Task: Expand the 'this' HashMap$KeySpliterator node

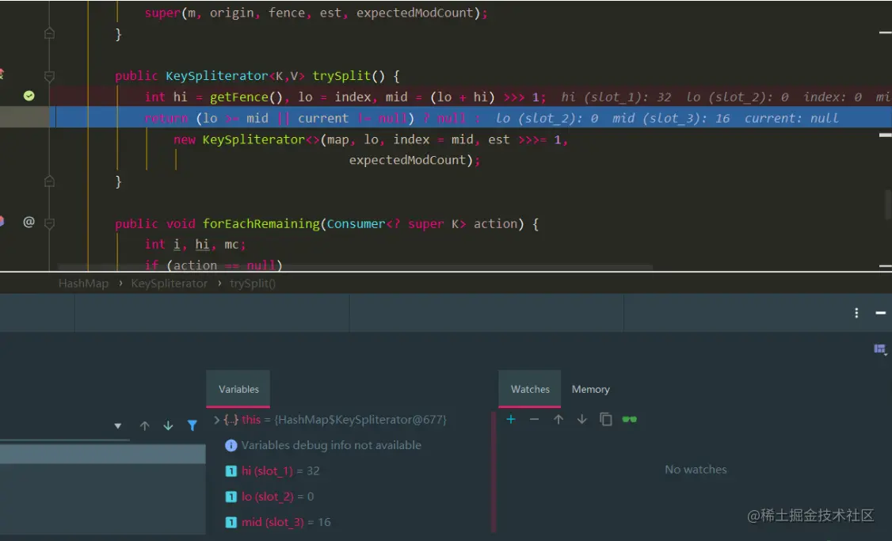Action: point(217,420)
